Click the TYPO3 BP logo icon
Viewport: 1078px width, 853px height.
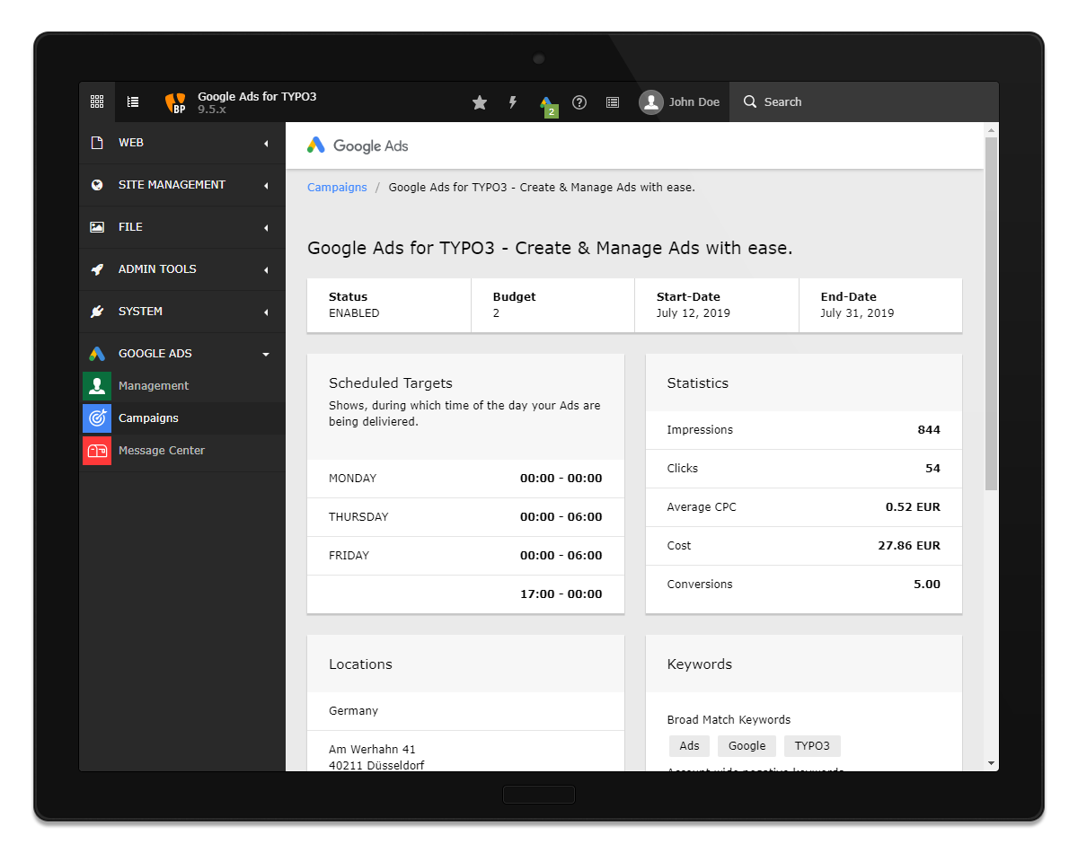[176, 102]
